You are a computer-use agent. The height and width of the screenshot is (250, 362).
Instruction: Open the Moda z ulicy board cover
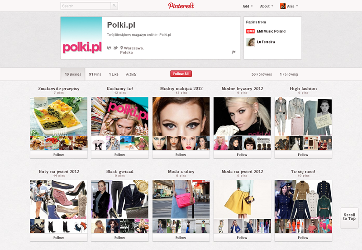pyautogui.click(x=181, y=199)
